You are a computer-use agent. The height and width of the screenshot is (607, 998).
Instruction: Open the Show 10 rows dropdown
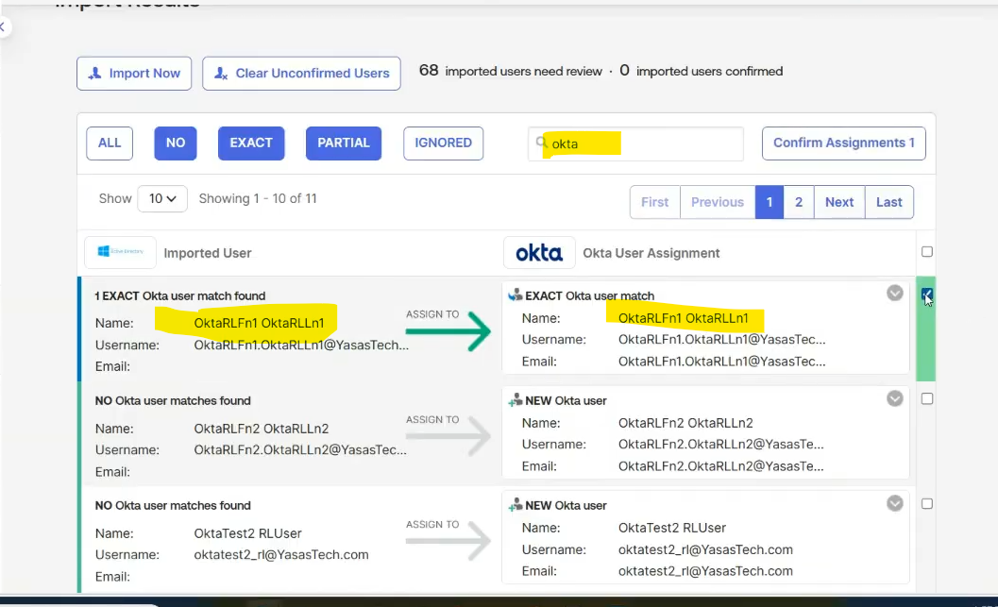[162, 199]
